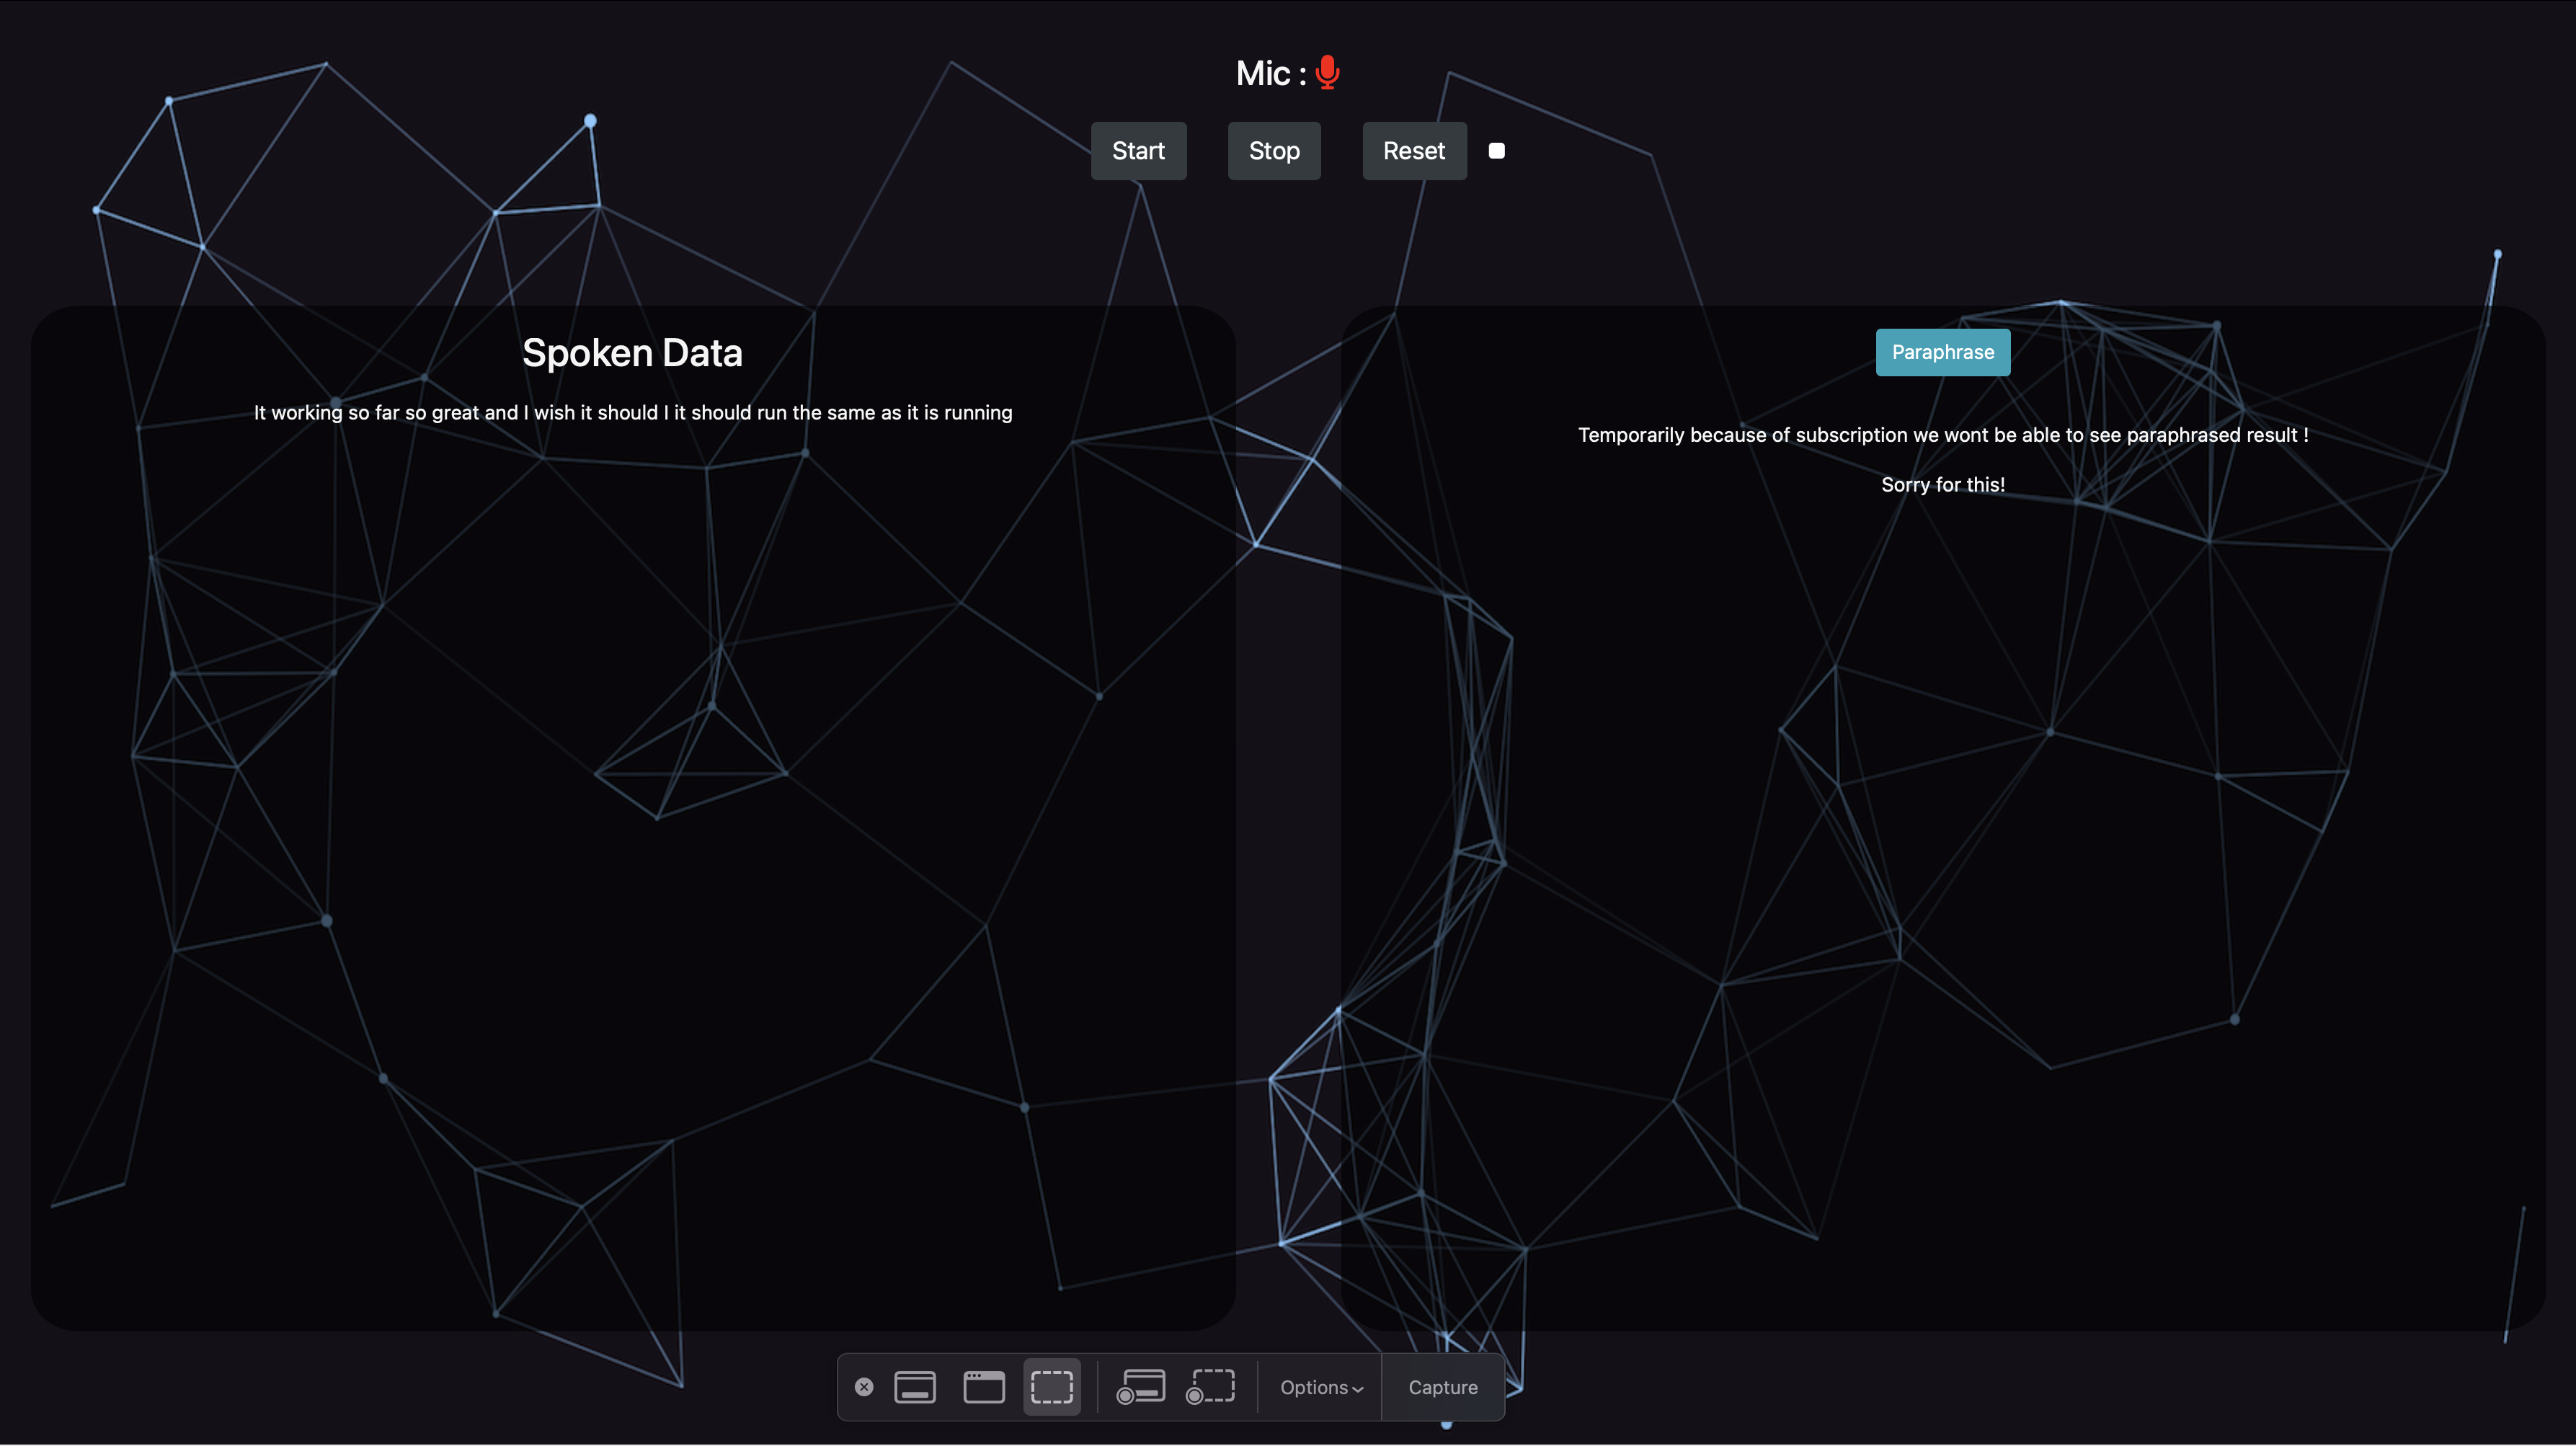
Task: Click the chevron next to Options
Action: (1357, 1389)
